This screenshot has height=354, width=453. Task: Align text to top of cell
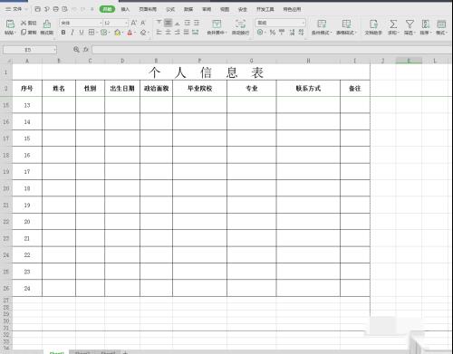[159, 23]
